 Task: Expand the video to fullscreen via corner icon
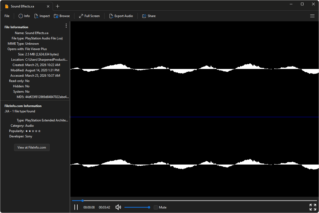313,207
